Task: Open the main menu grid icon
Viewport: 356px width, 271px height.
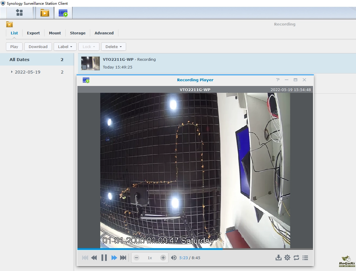Action: click(20, 13)
